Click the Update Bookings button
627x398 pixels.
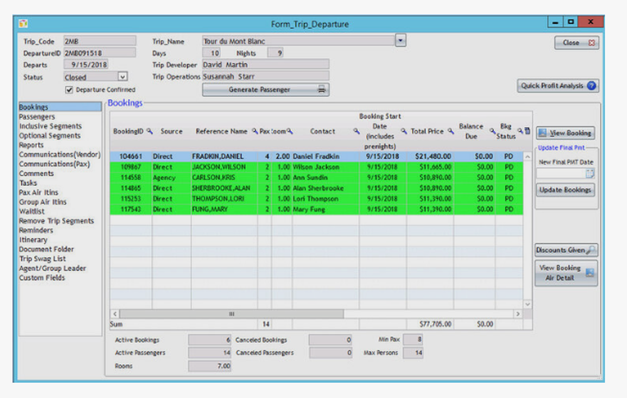tap(566, 190)
